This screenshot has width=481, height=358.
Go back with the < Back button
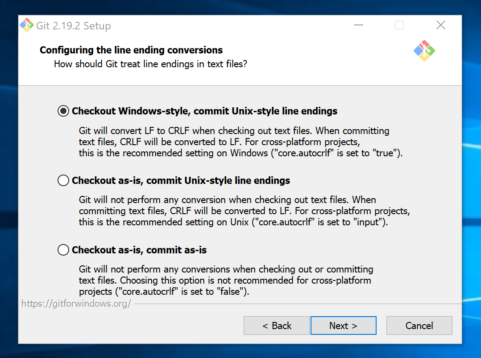pos(277,325)
